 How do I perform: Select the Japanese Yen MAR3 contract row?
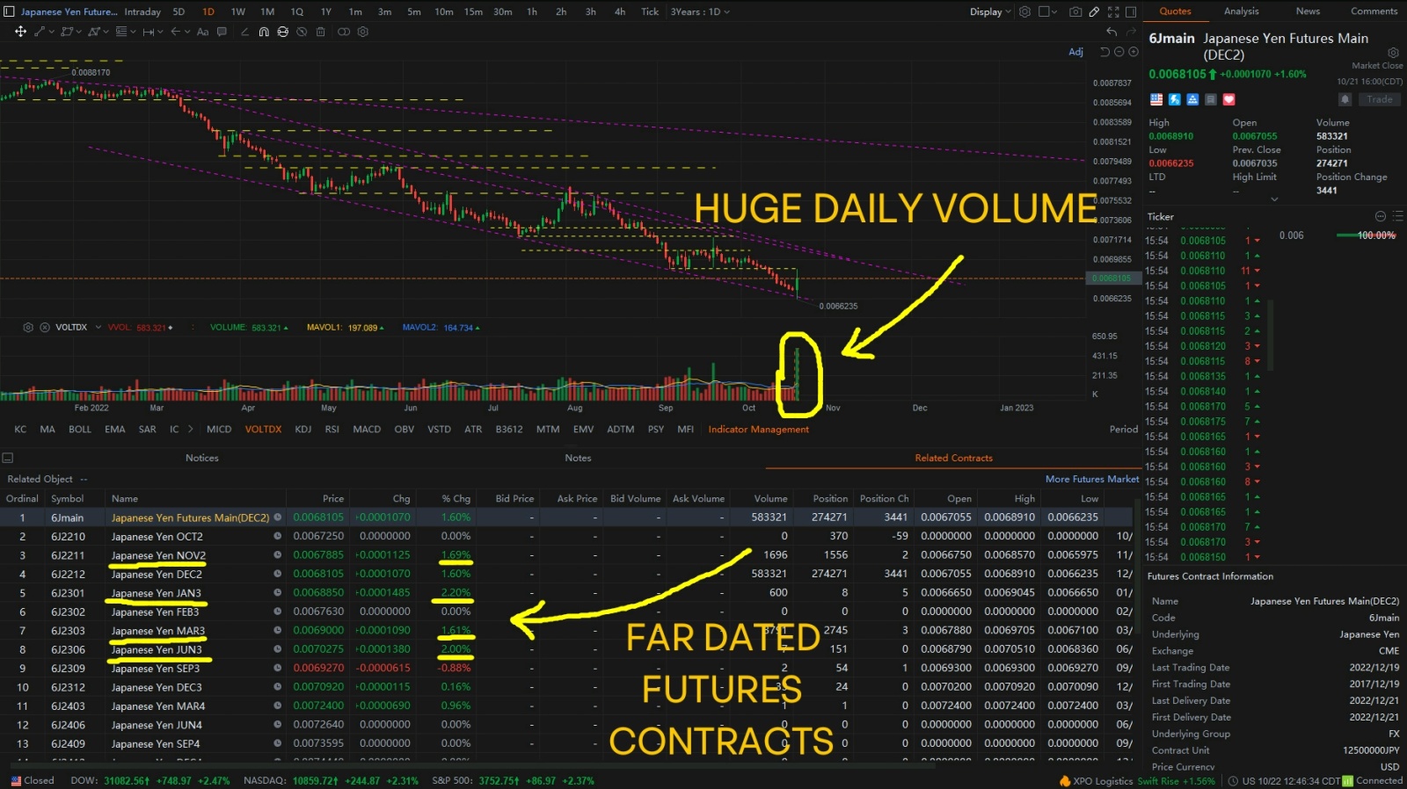pyautogui.click(x=158, y=631)
